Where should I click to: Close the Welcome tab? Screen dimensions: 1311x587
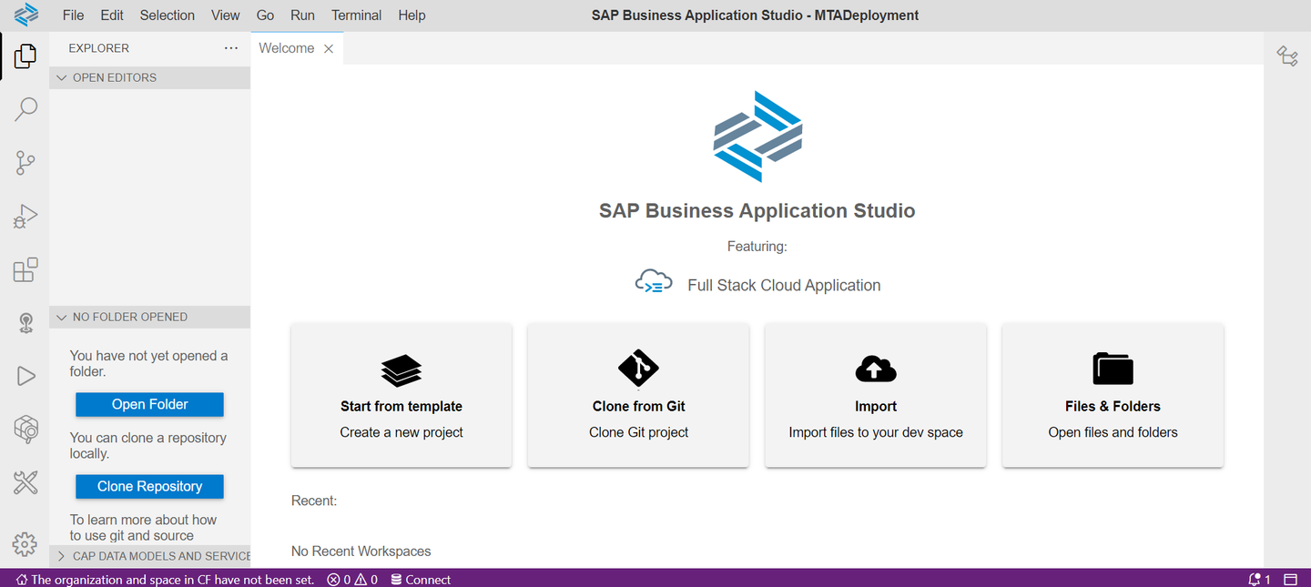coord(329,49)
